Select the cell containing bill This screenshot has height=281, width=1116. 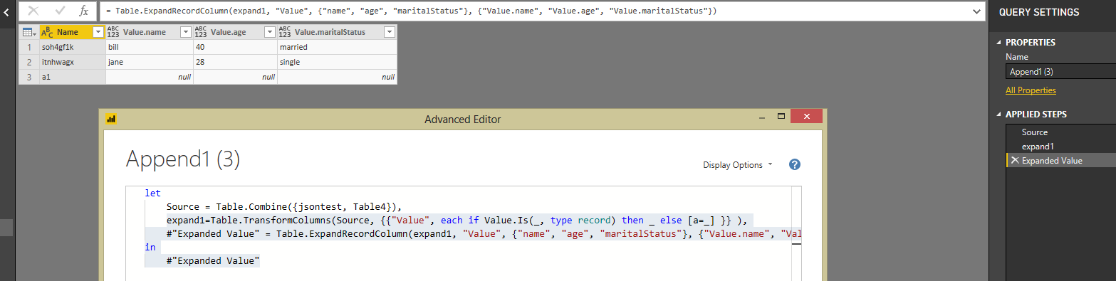pos(150,47)
